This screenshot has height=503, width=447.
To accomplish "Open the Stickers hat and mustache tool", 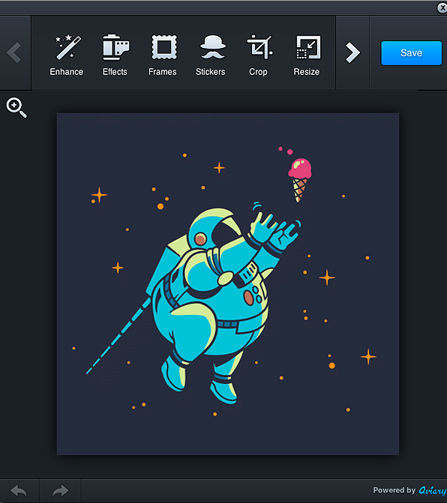I will pyautogui.click(x=211, y=55).
